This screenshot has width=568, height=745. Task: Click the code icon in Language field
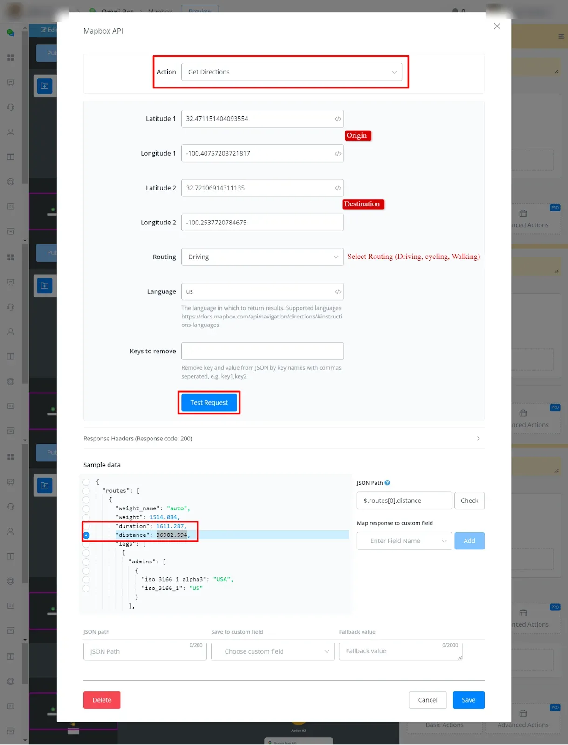(338, 292)
